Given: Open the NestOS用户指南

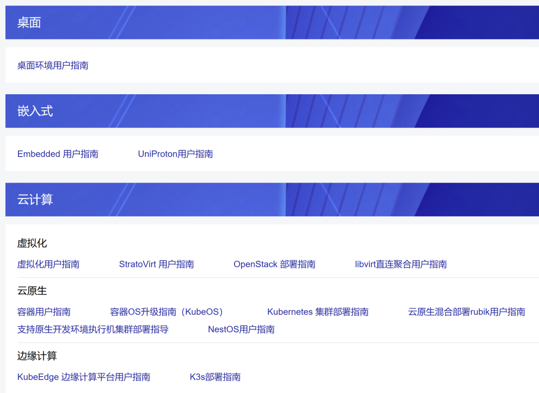Looking at the screenshot, I should tap(241, 330).
